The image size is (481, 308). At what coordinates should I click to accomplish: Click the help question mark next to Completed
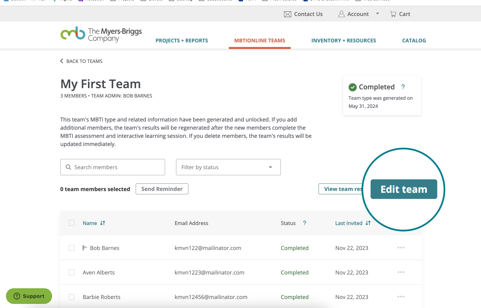tap(403, 87)
